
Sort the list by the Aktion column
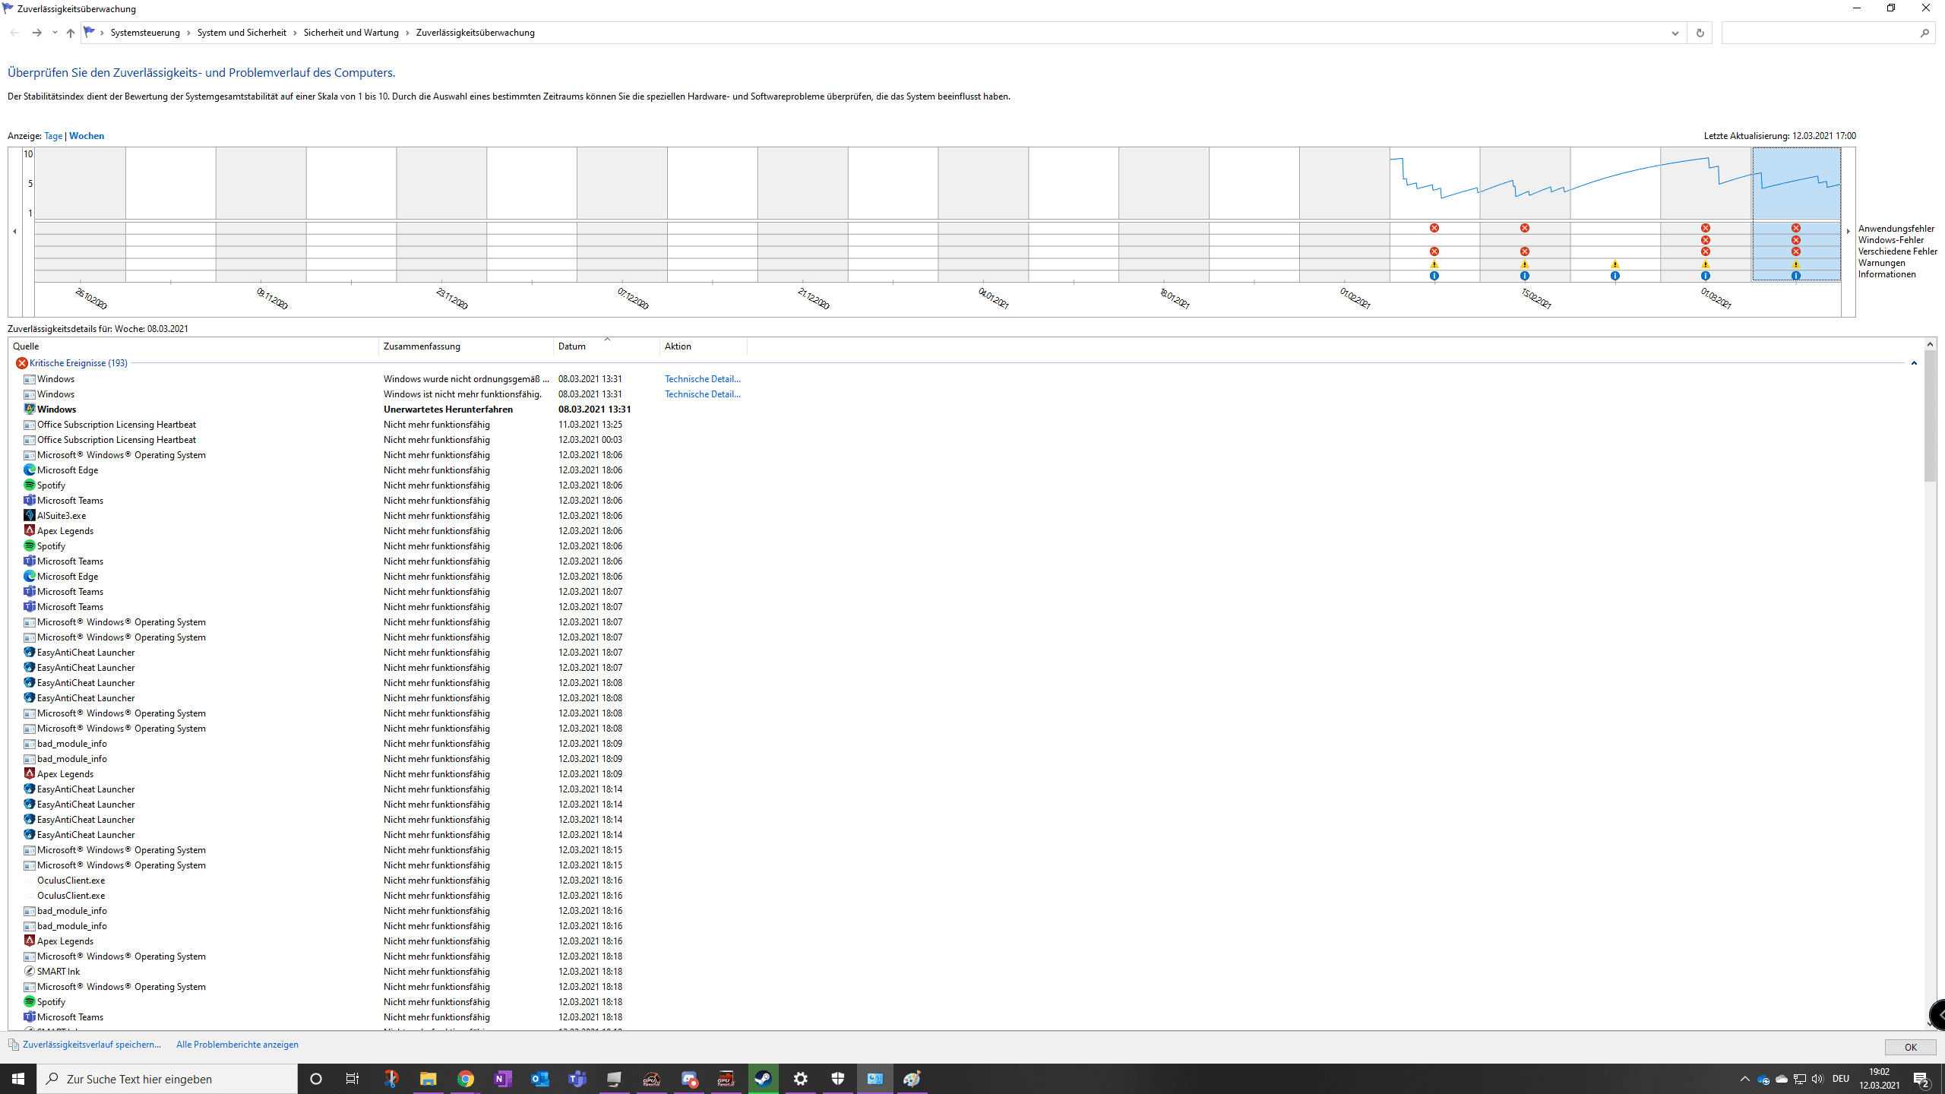pyautogui.click(x=704, y=346)
